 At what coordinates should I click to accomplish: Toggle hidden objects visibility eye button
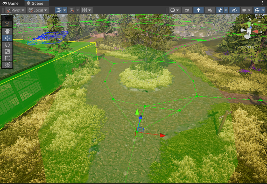[x=235, y=10]
